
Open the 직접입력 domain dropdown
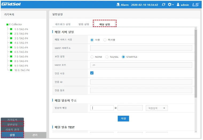coord(157,108)
